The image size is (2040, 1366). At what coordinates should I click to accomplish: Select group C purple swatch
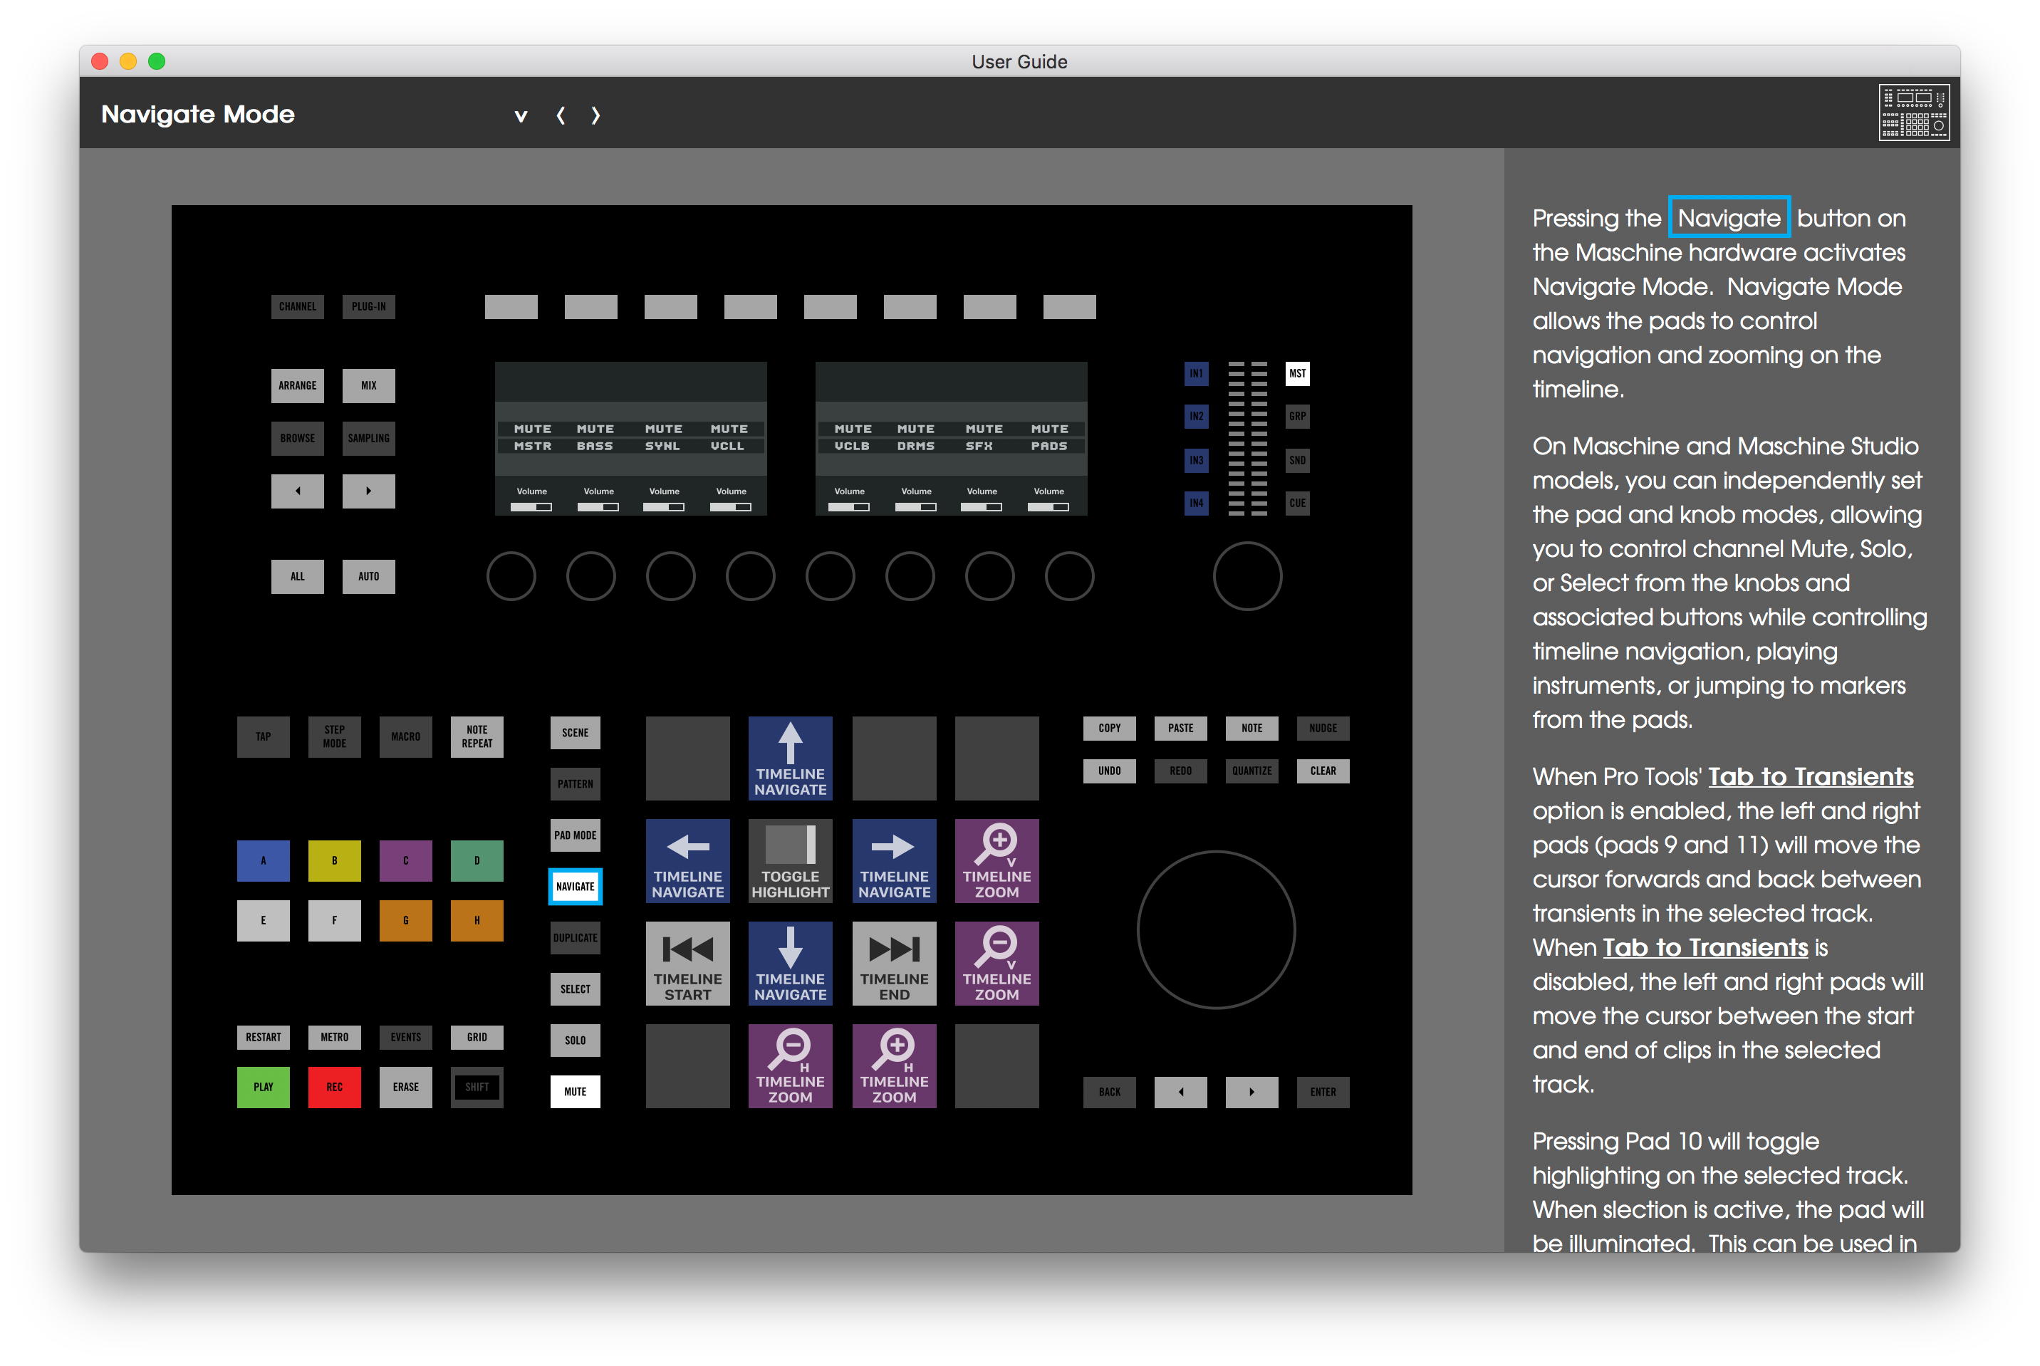point(406,861)
